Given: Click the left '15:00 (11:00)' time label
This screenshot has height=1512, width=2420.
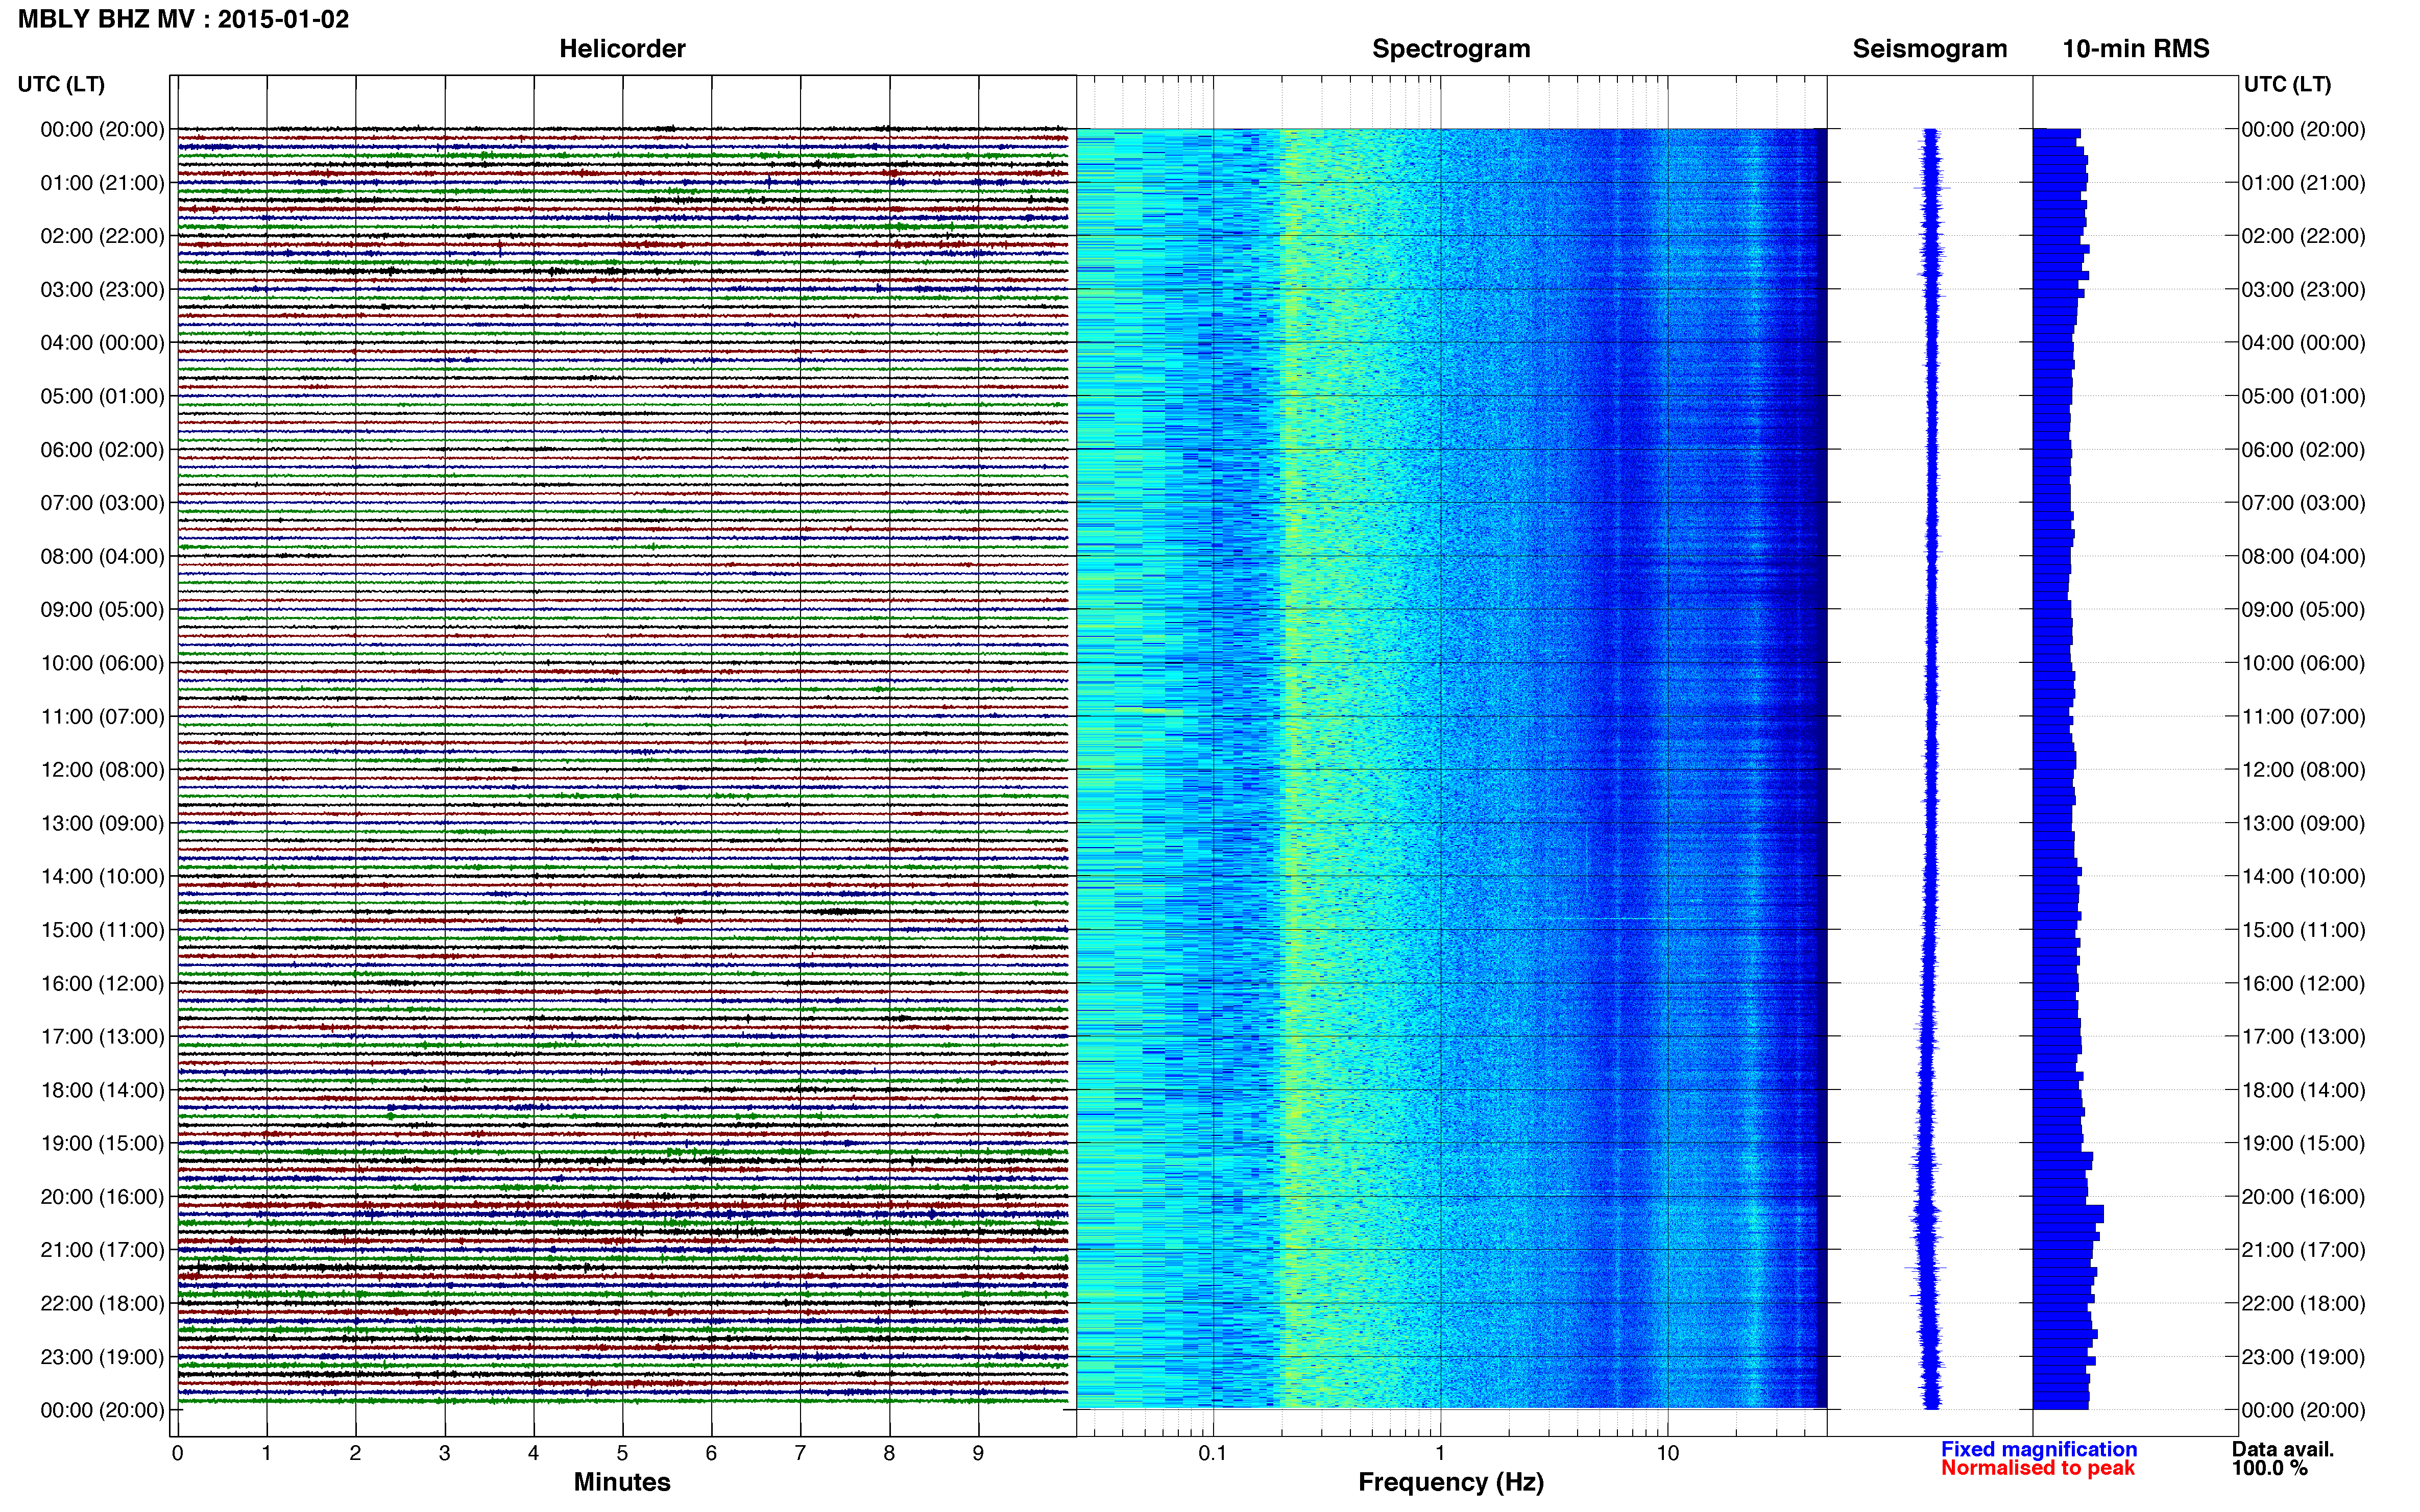Looking at the screenshot, I should 102,930.
